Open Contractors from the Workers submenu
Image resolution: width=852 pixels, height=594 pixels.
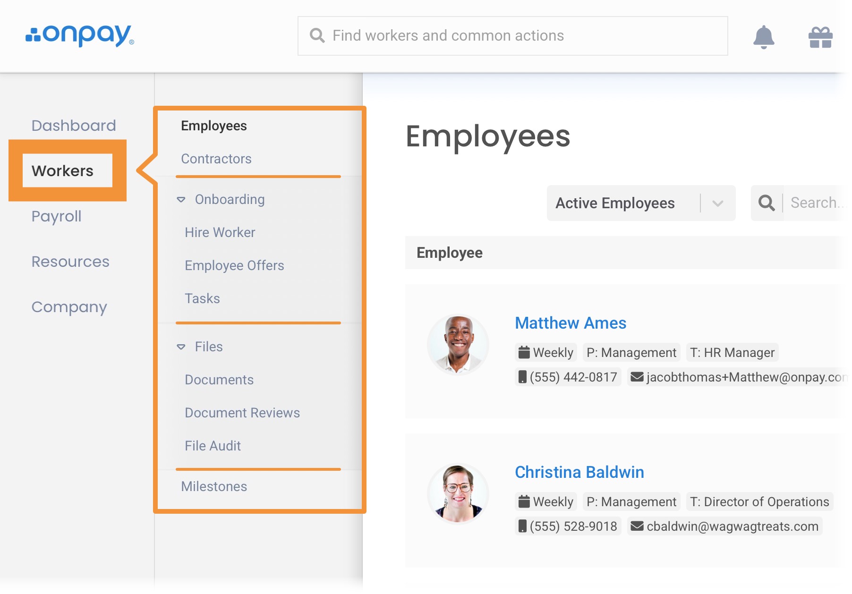216,159
